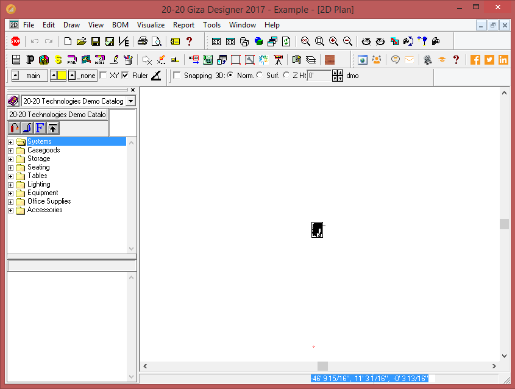
Task: Open the LinkedIn icon in toolbar
Action: [x=503, y=60]
